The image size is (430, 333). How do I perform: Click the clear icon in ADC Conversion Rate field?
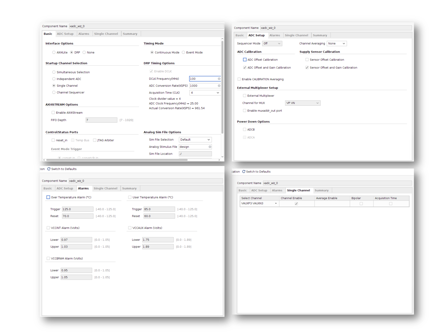pyautogui.click(x=219, y=86)
